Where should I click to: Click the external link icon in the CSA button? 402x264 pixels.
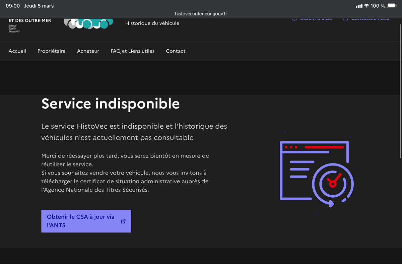click(x=123, y=221)
